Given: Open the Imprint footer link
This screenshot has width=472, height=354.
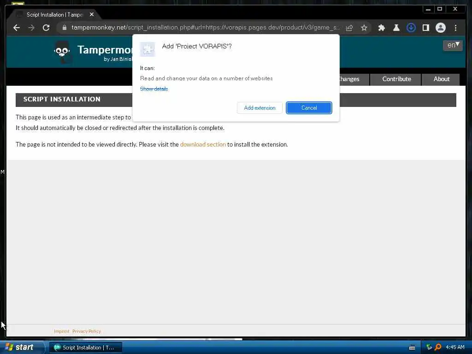Looking at the screenshot, I should 61,331.
